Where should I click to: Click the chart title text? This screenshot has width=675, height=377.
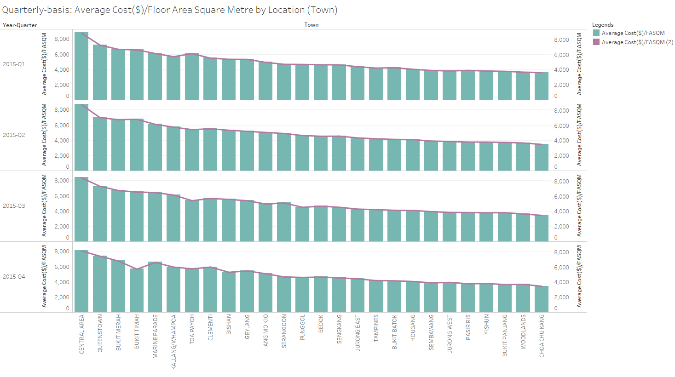170,10
